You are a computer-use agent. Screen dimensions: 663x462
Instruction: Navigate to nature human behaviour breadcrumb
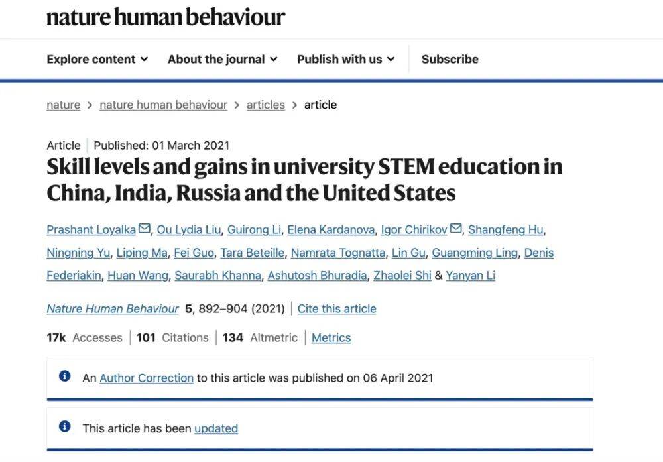163,105
